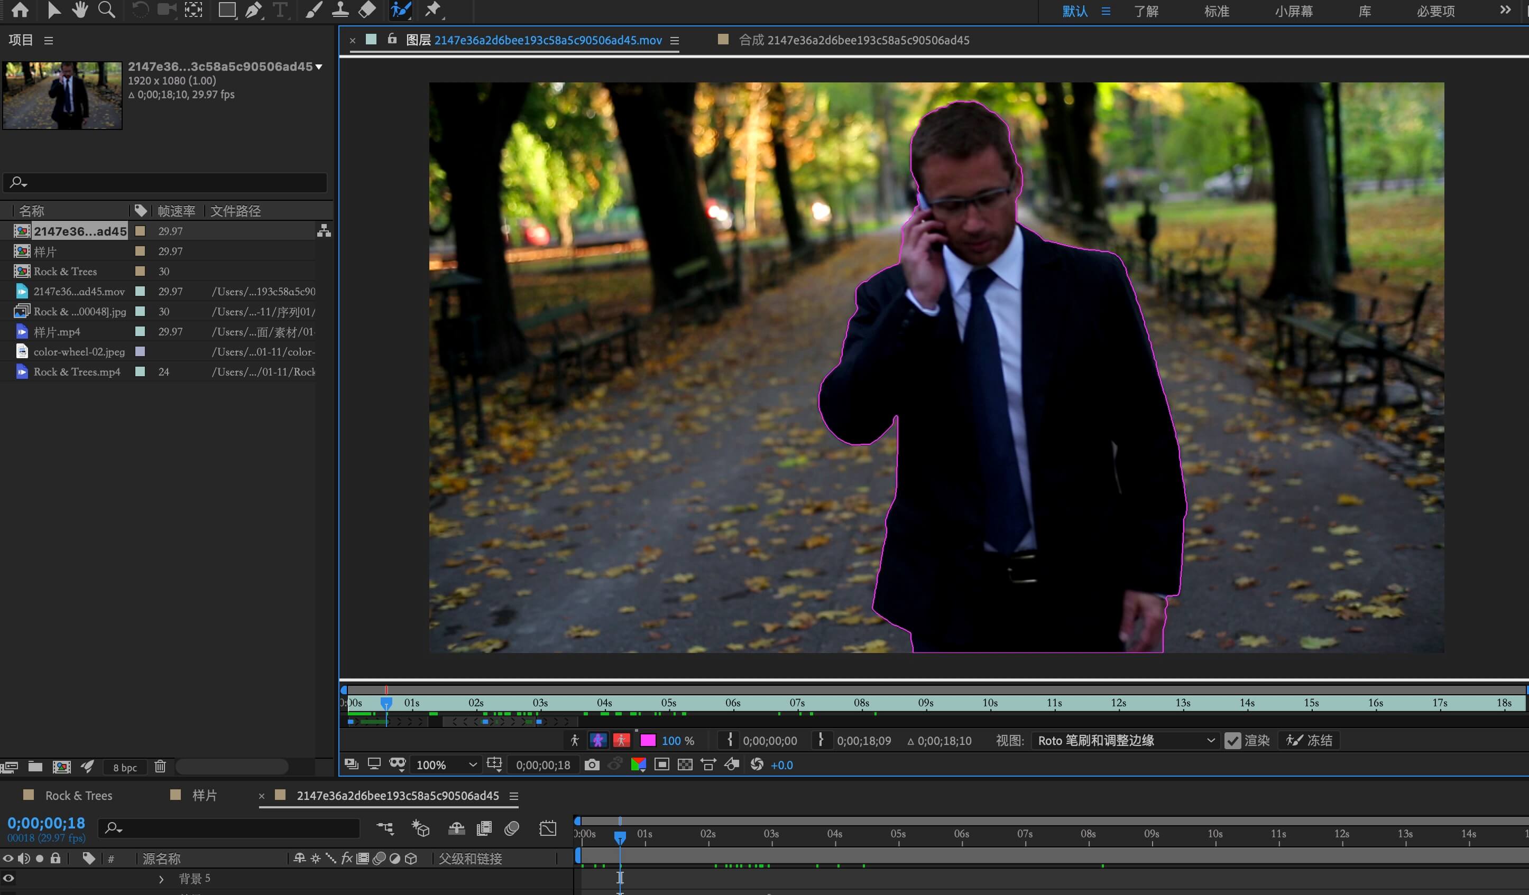Image resolution: width=1529 pixels, height=895 pixels.
Task: Toggle the alpha overlay view button
Action: (621, 740)
